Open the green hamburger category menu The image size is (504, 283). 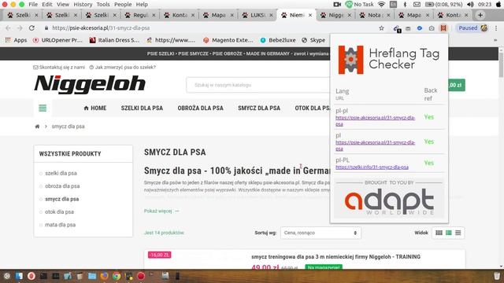click(x=43, y=108)
